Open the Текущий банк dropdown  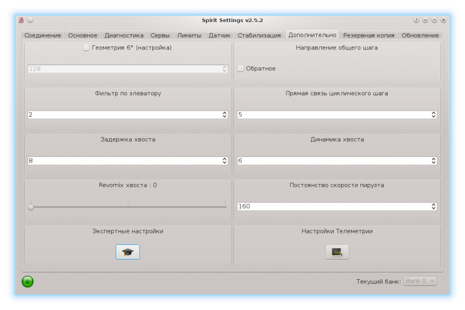tap(420, 281)
